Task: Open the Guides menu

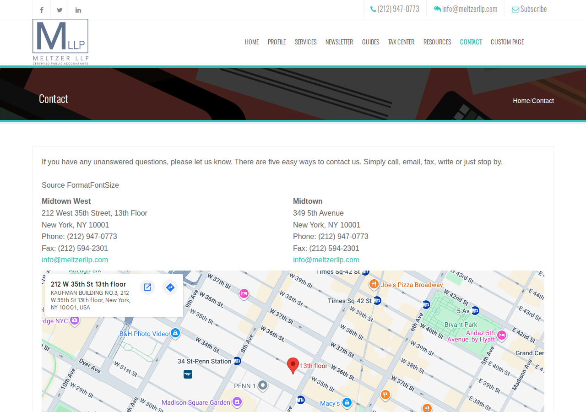Action: click(370, 42)
